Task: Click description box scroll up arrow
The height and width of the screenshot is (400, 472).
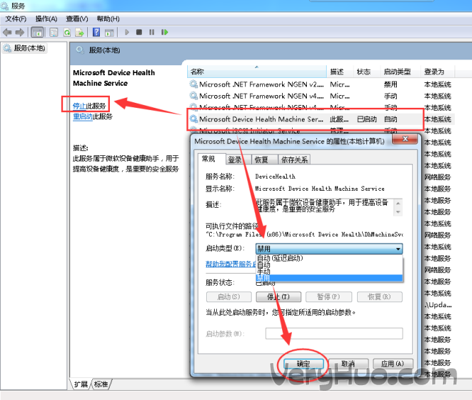Action: pyautogui.click(x=398, y=203)
